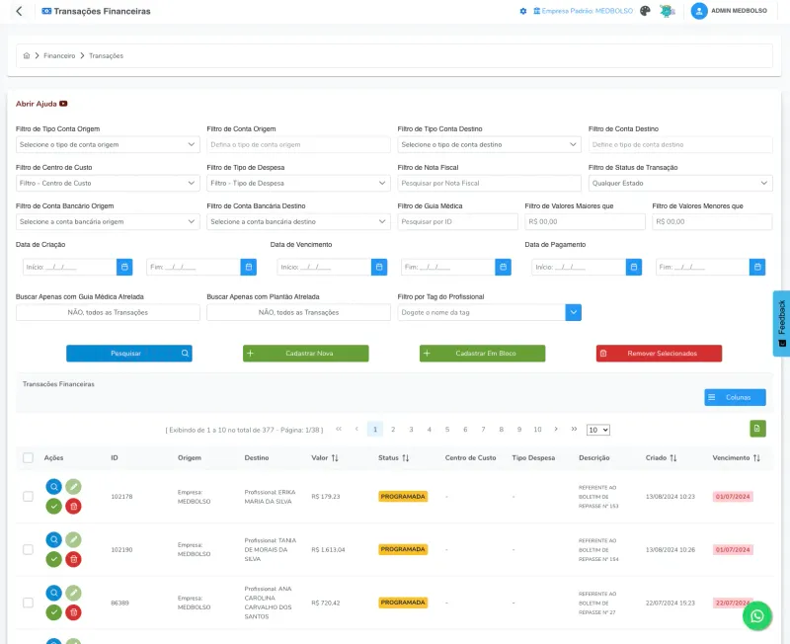Delete transaction 102190 with the trash icon
This screenshot has width=790, height=644.
tap(73, 559)
